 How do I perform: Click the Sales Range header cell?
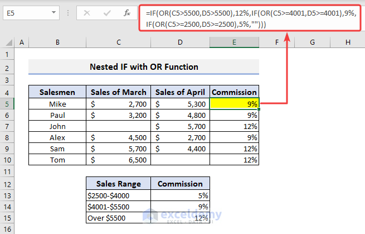point(118,184)
